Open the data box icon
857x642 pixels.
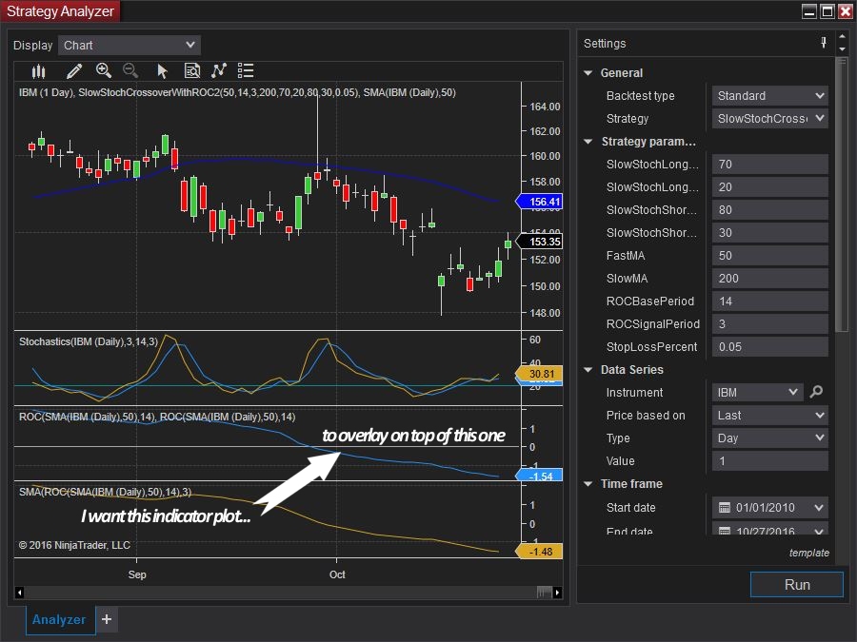pos(191,70)
